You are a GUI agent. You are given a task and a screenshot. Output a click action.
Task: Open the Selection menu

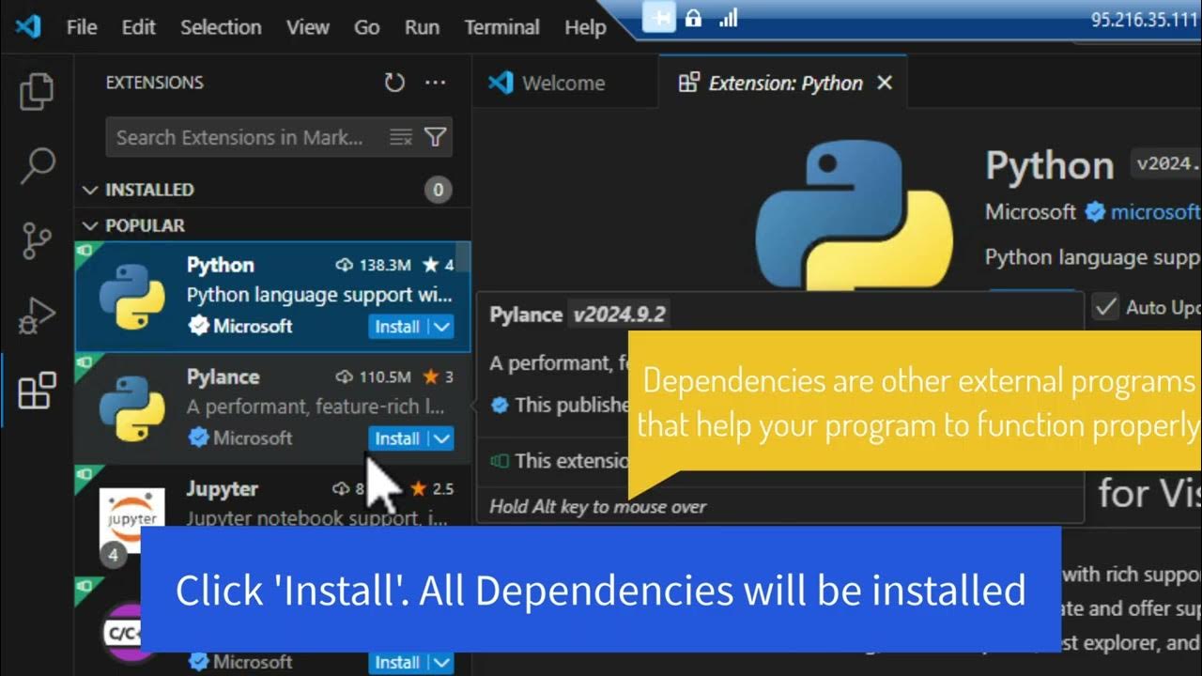click(221, 27)
